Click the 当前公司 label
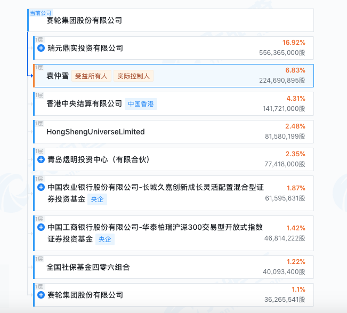 pyautogui.click(x=41, y=12)
